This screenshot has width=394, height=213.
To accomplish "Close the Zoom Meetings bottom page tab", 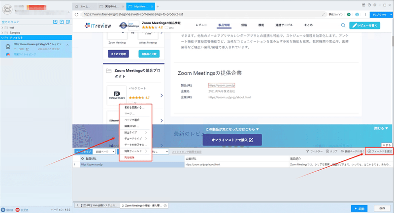I will [165, 206].
